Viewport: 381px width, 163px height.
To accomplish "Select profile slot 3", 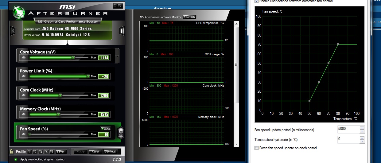I will (x=41, y=152).
